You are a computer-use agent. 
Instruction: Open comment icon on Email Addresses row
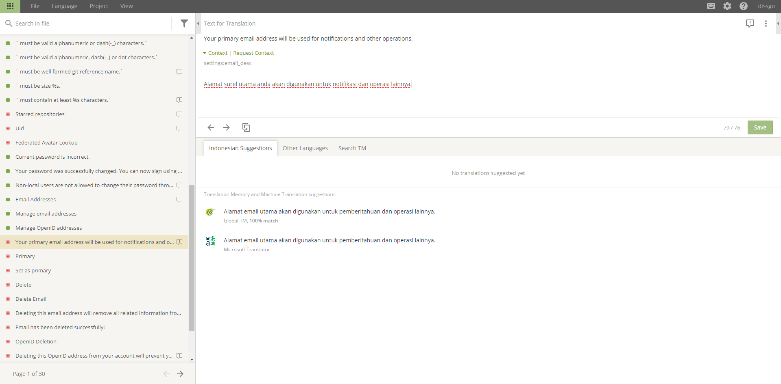(x=179, y=200)
